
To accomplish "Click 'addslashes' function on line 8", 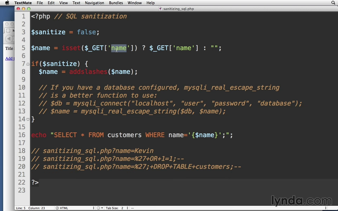I will point(88,72).
